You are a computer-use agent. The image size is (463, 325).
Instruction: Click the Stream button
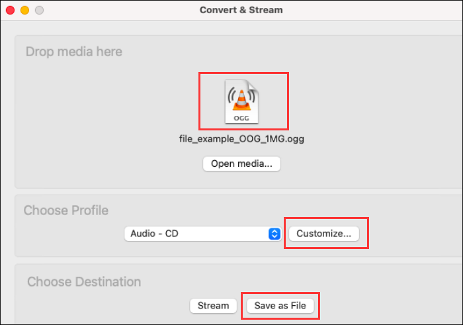tap(213, 306)
